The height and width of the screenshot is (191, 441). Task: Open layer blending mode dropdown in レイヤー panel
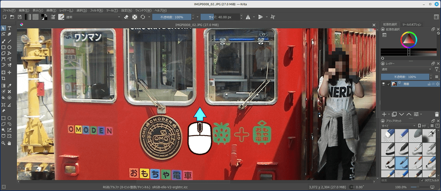click(x=406, y=69)
